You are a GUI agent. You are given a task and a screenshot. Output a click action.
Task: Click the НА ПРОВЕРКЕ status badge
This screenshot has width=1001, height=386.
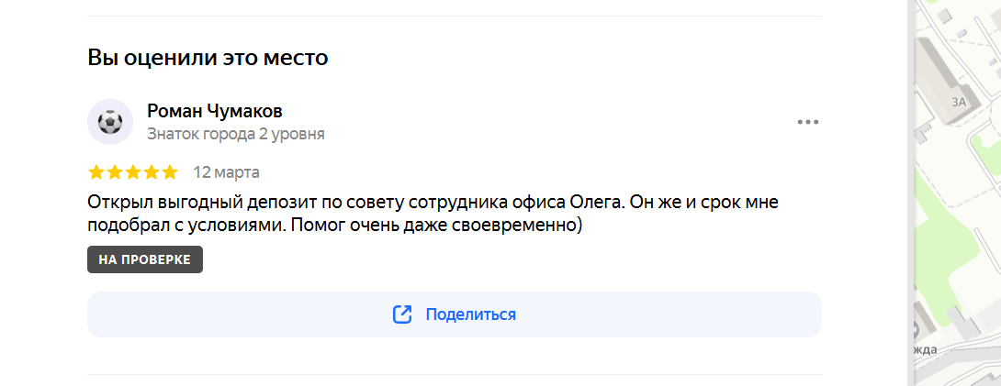145,259
